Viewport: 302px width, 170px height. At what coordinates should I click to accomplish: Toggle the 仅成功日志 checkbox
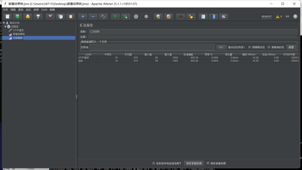269,47
